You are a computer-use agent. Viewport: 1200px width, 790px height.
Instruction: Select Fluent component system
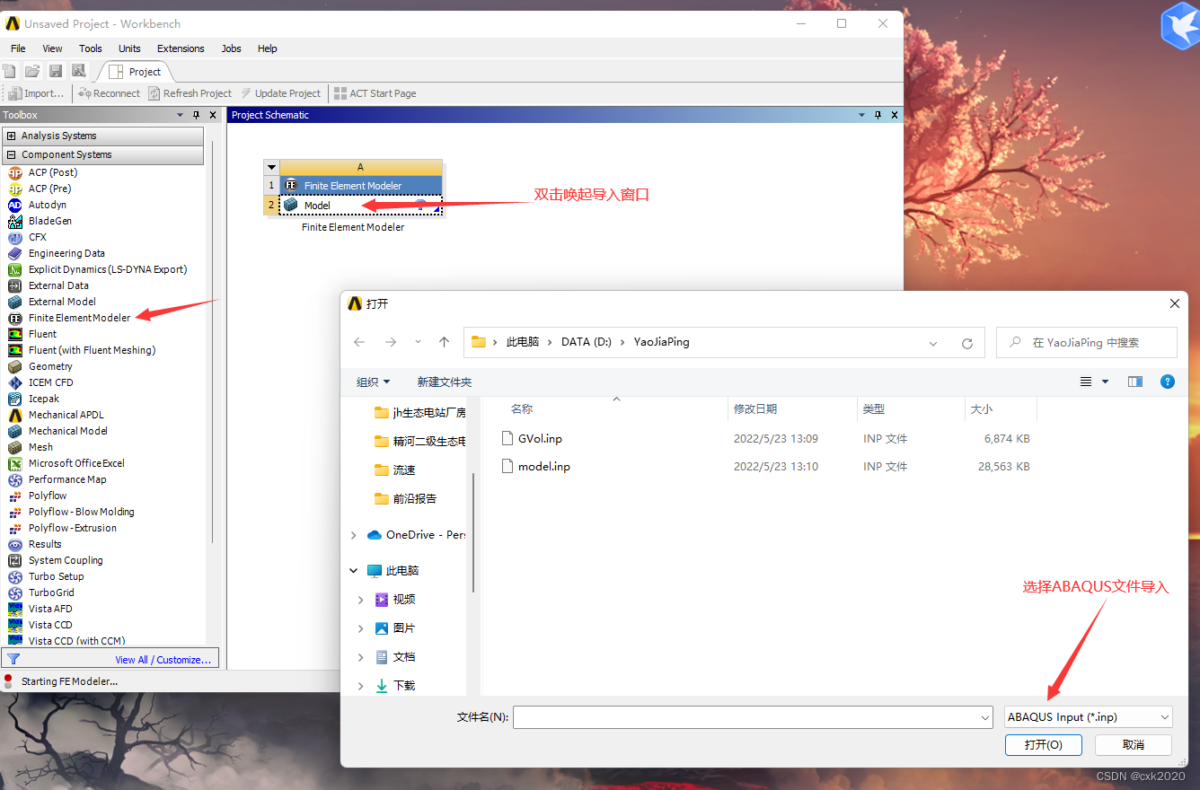point(42,334)
